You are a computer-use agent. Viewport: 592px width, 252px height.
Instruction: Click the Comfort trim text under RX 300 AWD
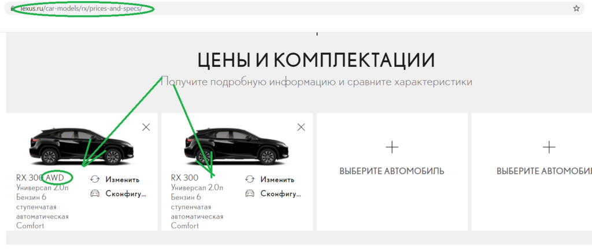tap(30, 225)
